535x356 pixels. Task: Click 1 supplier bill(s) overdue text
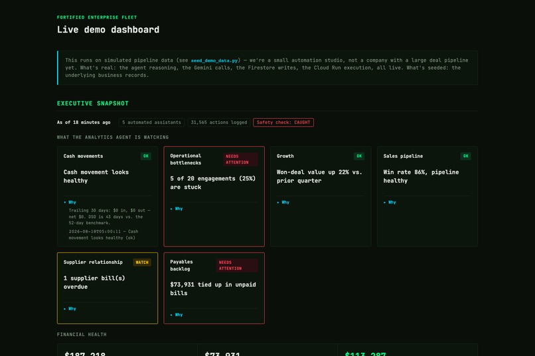click(94, 282)
